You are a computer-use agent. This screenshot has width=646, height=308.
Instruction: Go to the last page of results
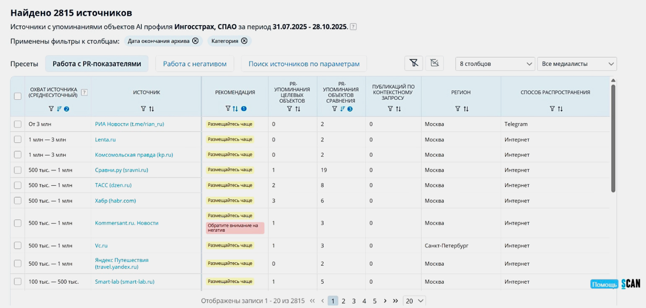pos(395,301)
